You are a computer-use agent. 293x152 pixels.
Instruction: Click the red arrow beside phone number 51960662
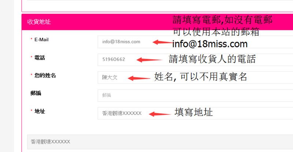click(x=149, y=60)
